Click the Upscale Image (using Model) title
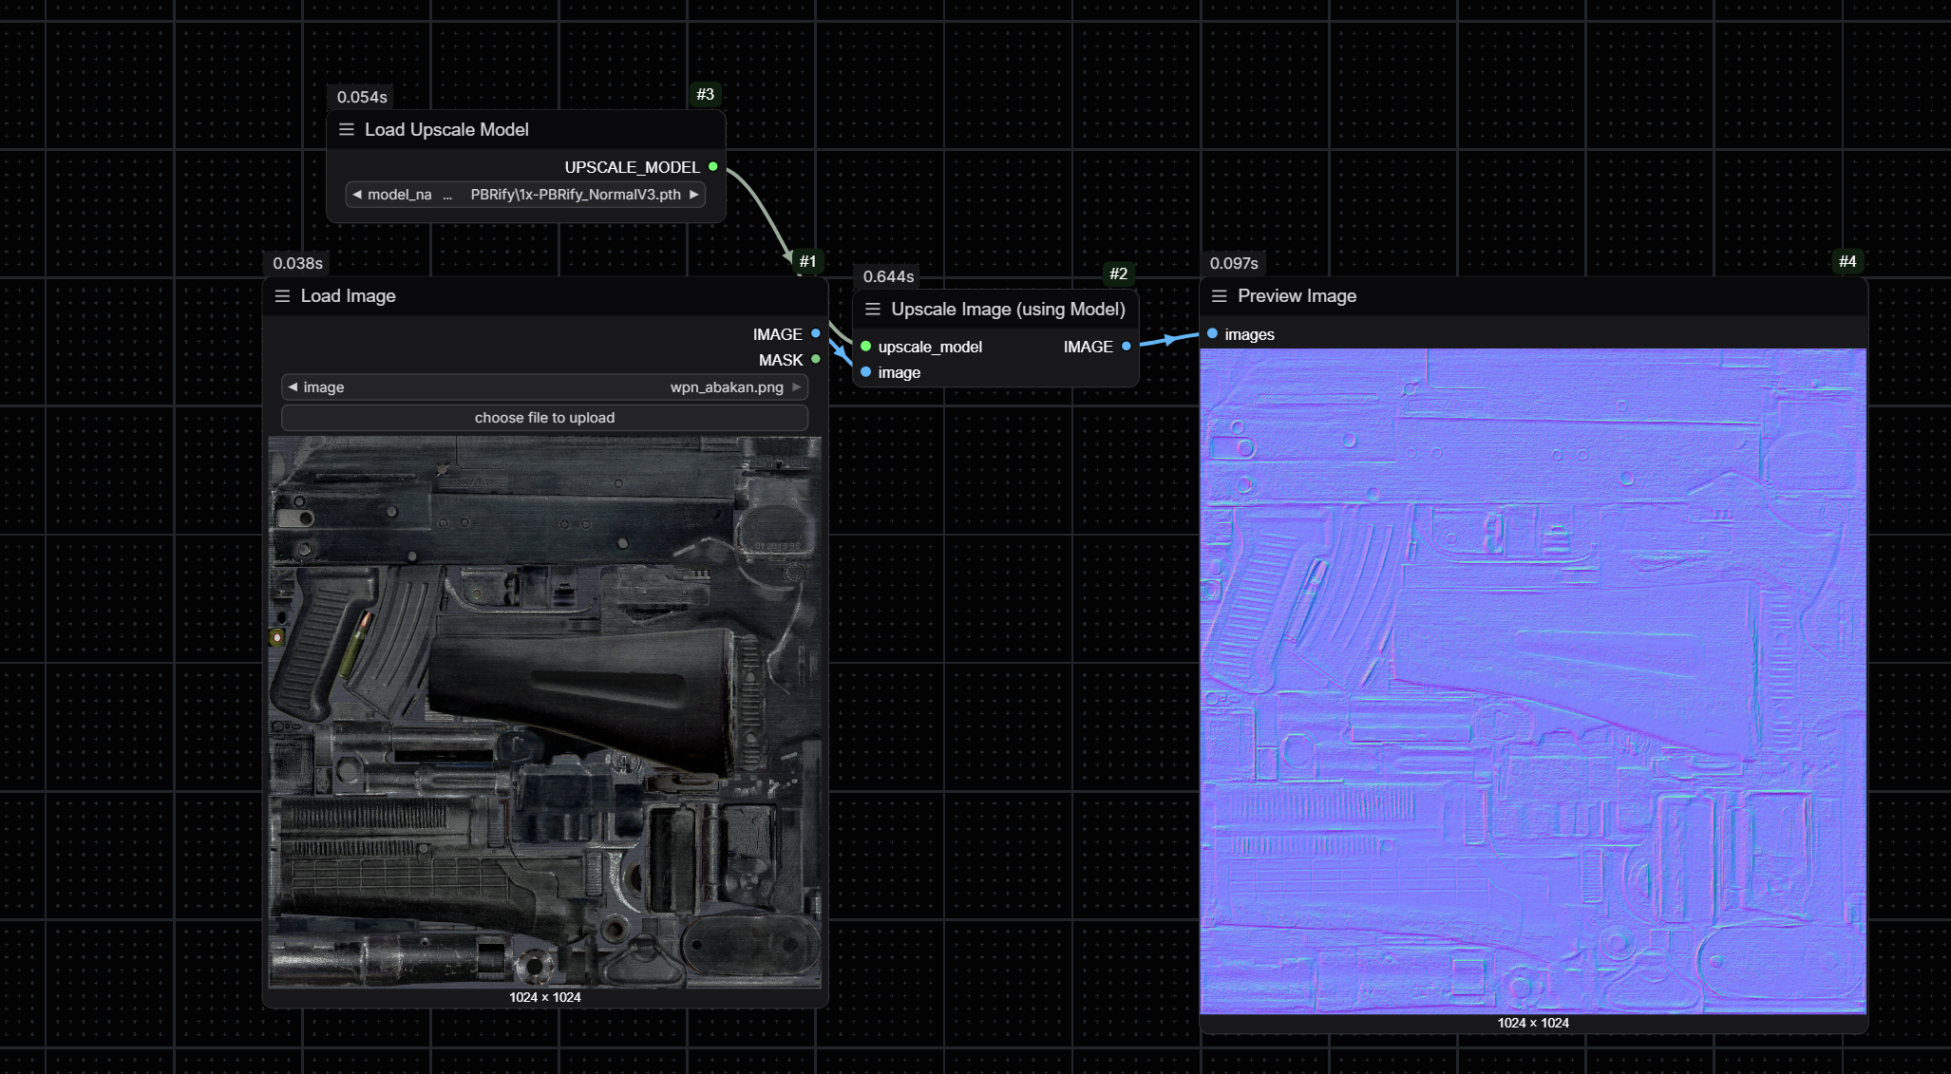This screenshot has width=1951, height=1074. 1008,310
